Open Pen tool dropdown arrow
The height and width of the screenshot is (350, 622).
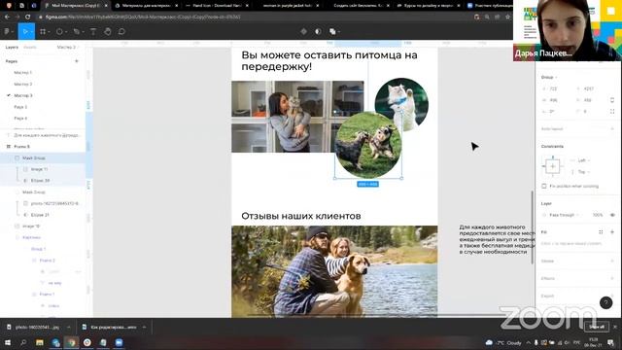click(x=83, y=32)
